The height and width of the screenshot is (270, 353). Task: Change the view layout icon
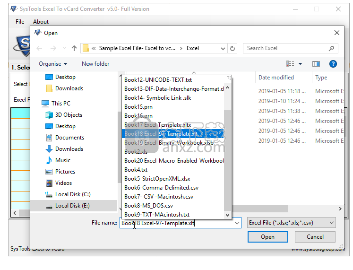(290, 64)
